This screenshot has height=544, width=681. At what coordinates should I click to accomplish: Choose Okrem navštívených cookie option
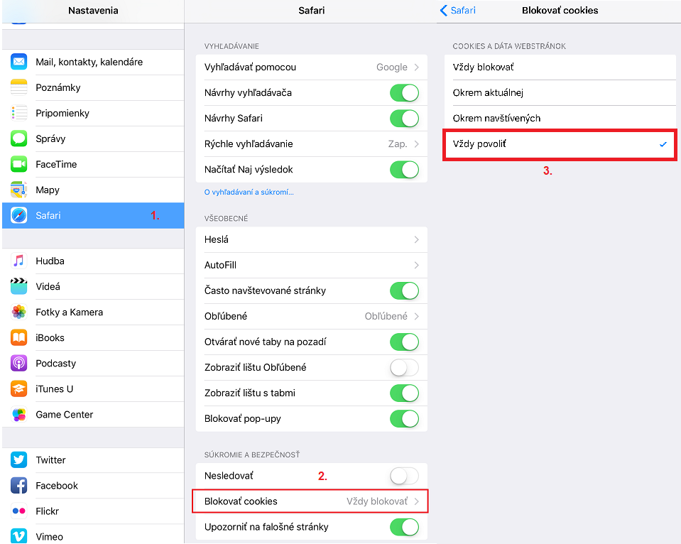coord(560,118)
